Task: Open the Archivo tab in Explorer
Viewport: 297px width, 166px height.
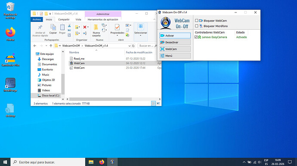Action: (x=37, y=19)
